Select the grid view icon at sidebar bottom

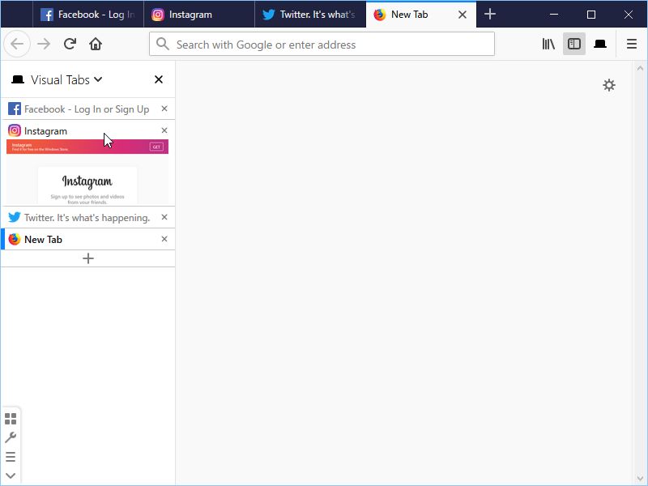[11, 419]
